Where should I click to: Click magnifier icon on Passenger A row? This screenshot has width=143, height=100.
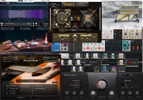[28, 86]
